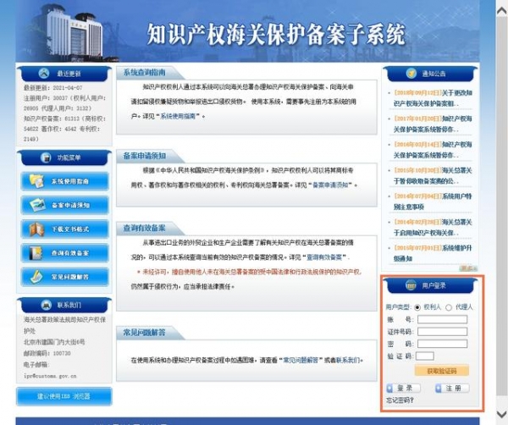
Task: Click into the 验证码 input box
Action: [425, 356]
